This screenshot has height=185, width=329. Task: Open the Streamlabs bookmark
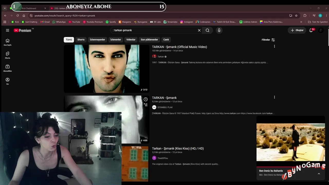tap(170, 22)
